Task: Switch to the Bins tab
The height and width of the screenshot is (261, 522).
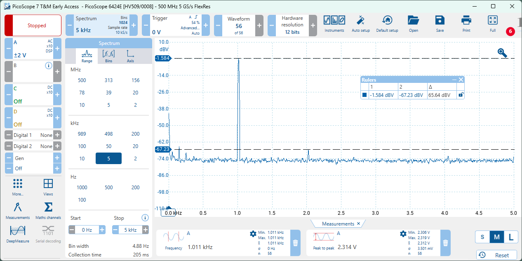Action: tap(108, 56)
